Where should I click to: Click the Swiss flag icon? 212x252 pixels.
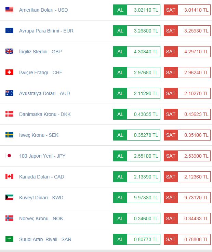point(9,72)
